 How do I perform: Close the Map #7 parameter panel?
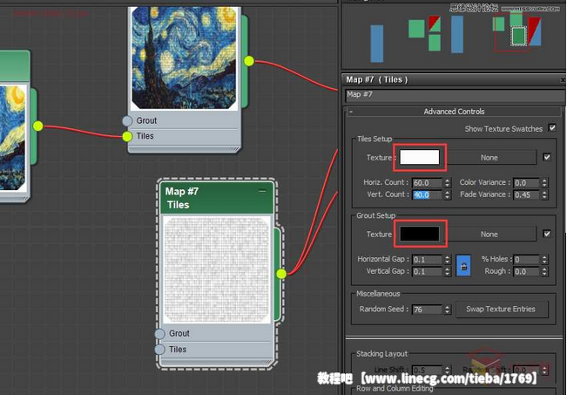563,79
